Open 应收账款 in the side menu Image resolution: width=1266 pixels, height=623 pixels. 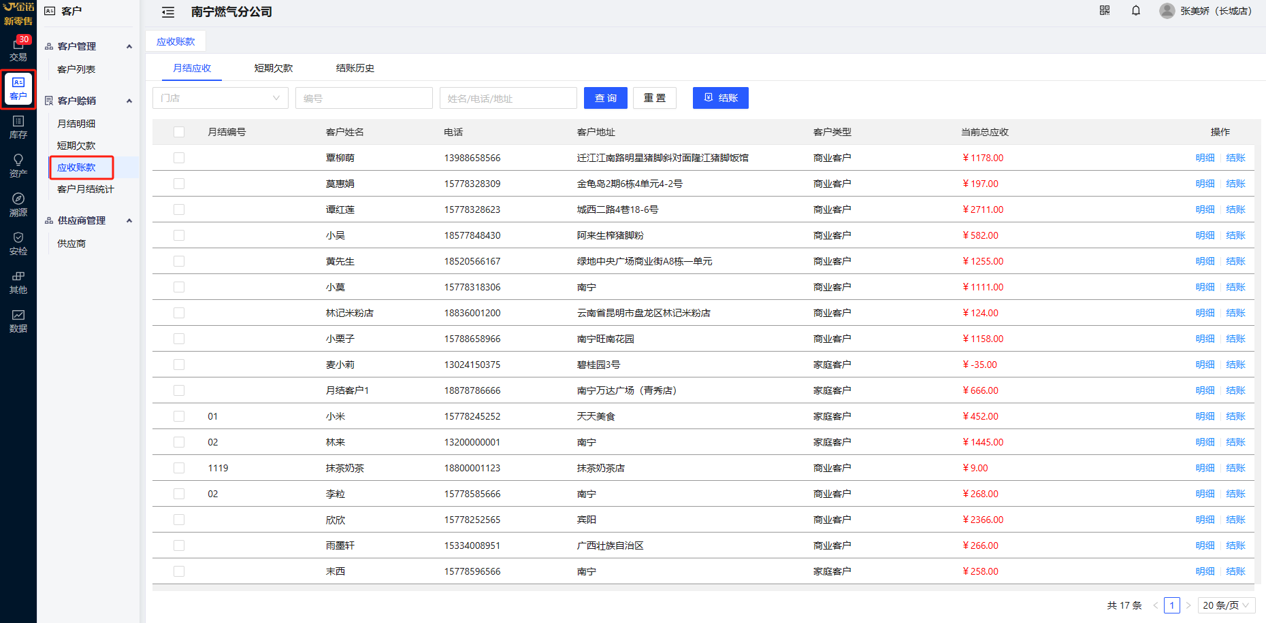pos(76,167)
